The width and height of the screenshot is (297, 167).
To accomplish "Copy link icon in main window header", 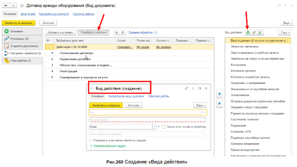I will 279,5.
